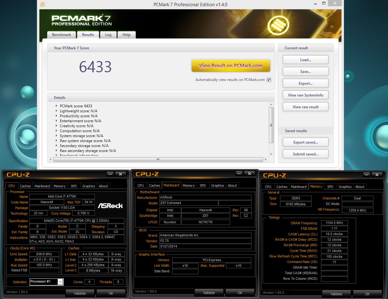The image size is (388, 299).
Task: Expand the Lightweight score row
Action: (x=56, y=111)
